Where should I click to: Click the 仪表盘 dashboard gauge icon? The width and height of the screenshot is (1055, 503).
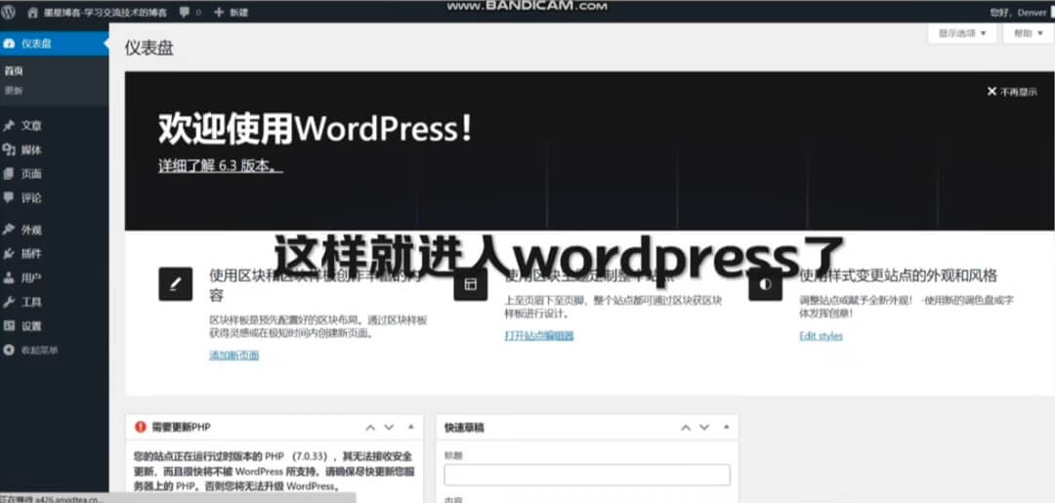point(9,44)
